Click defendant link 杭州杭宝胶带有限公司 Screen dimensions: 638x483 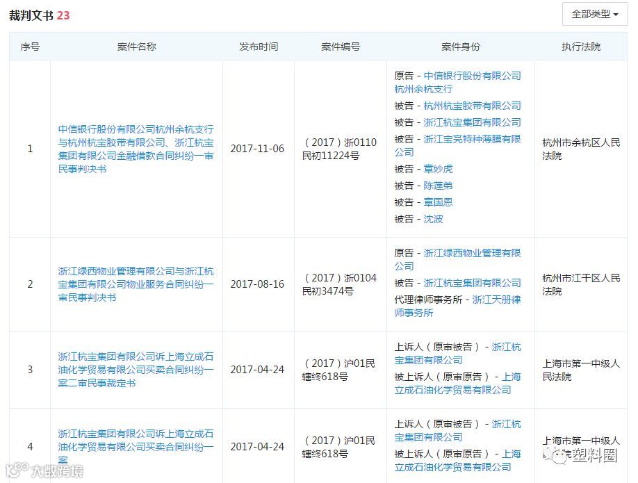(473, 106)
